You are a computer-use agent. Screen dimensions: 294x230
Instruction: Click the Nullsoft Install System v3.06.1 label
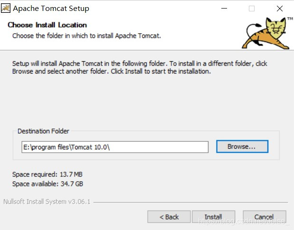[47, 202]
